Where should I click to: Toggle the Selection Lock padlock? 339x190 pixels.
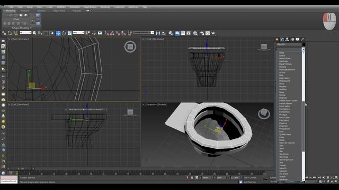[x=192, y=178]
